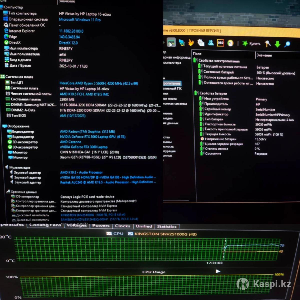
Task: Open the Statistics tab
Action: 167,226
